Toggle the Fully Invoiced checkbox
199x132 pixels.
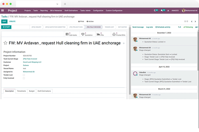coord(24,78)
